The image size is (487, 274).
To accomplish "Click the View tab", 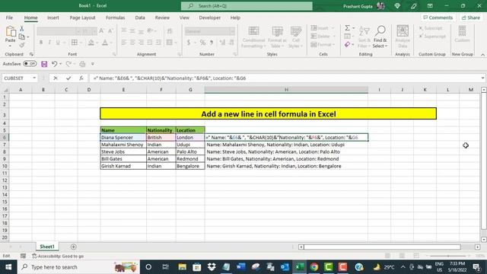I will (x=184, y=18).
